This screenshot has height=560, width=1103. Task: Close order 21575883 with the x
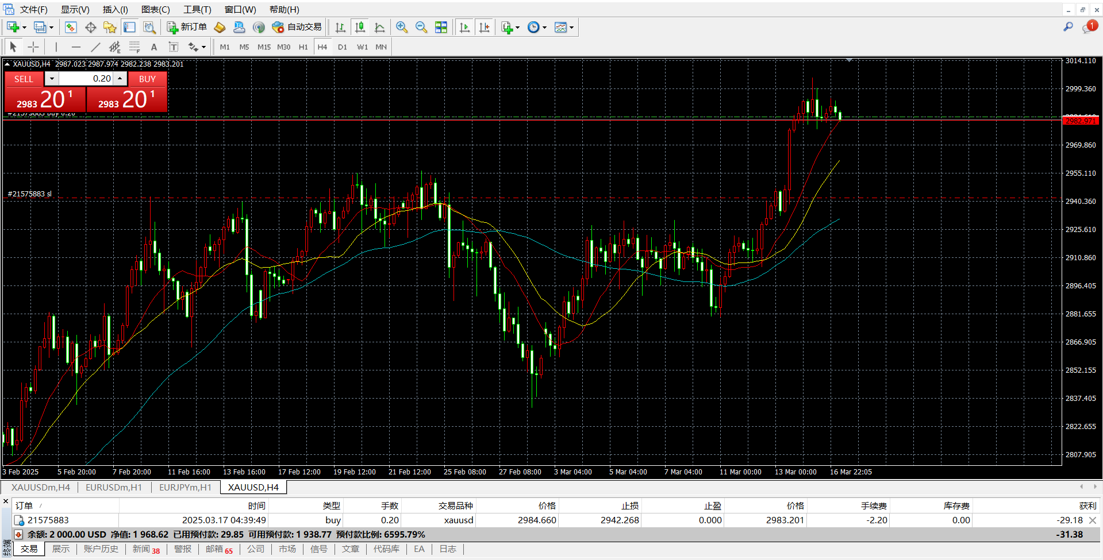point(1093,520)
